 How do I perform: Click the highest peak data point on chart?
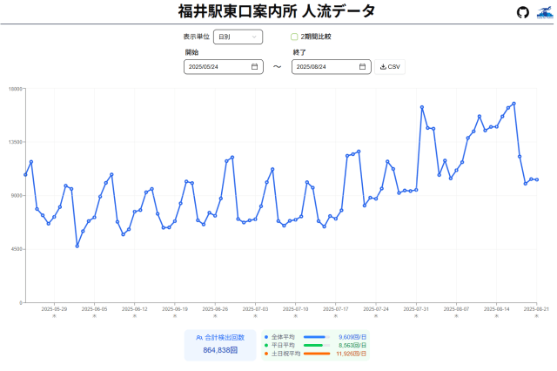point(514,104)
